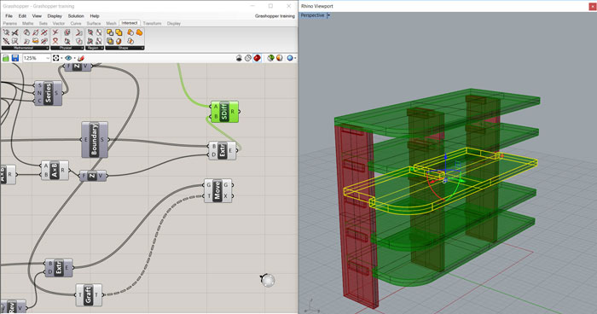Open document preview settings icon
The image size is (597, 314).
[280, 58]
